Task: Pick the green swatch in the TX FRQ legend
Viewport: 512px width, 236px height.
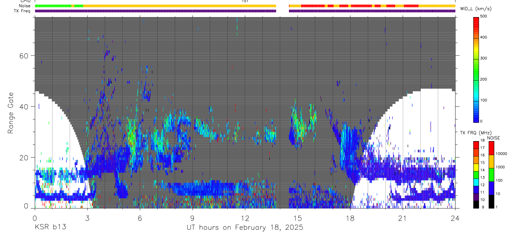Action: point(476,174)
